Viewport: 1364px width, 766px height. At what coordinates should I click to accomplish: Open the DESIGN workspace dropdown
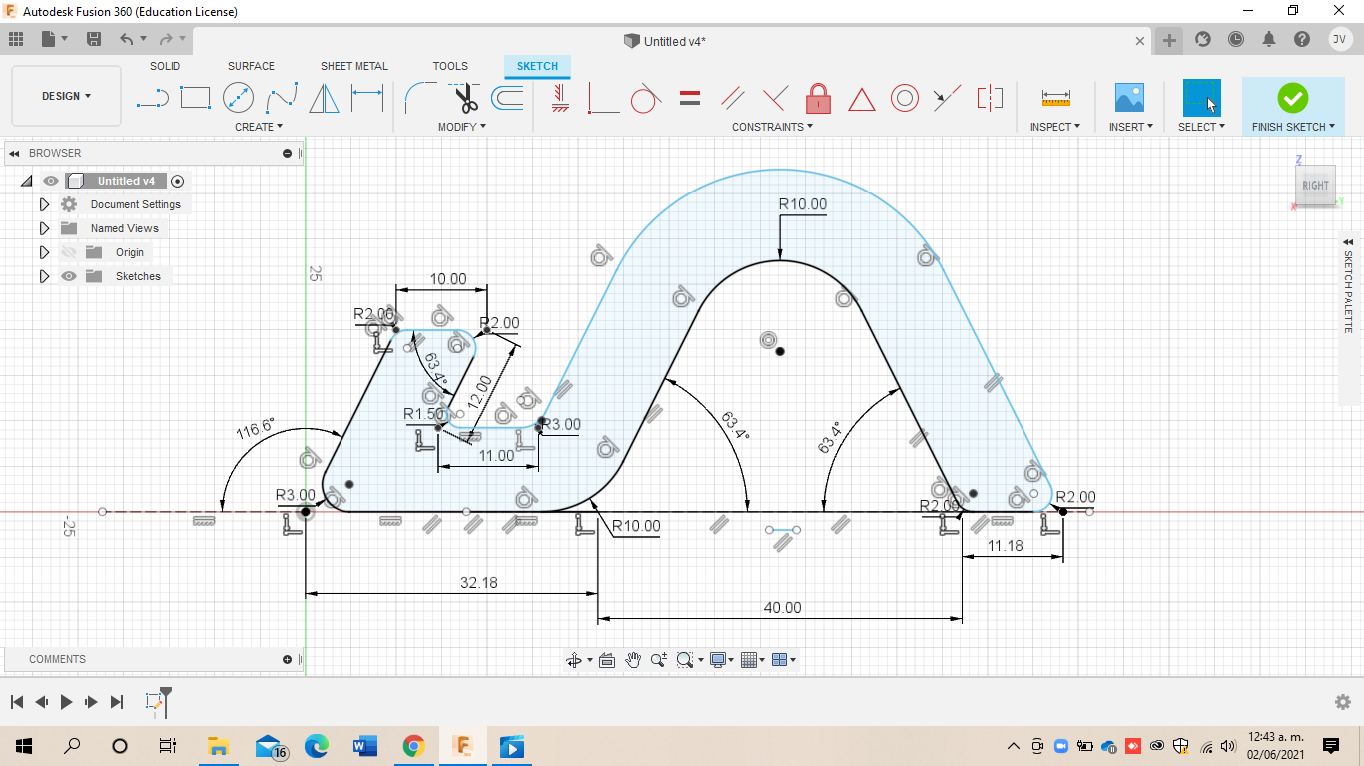tap(66, 96)
